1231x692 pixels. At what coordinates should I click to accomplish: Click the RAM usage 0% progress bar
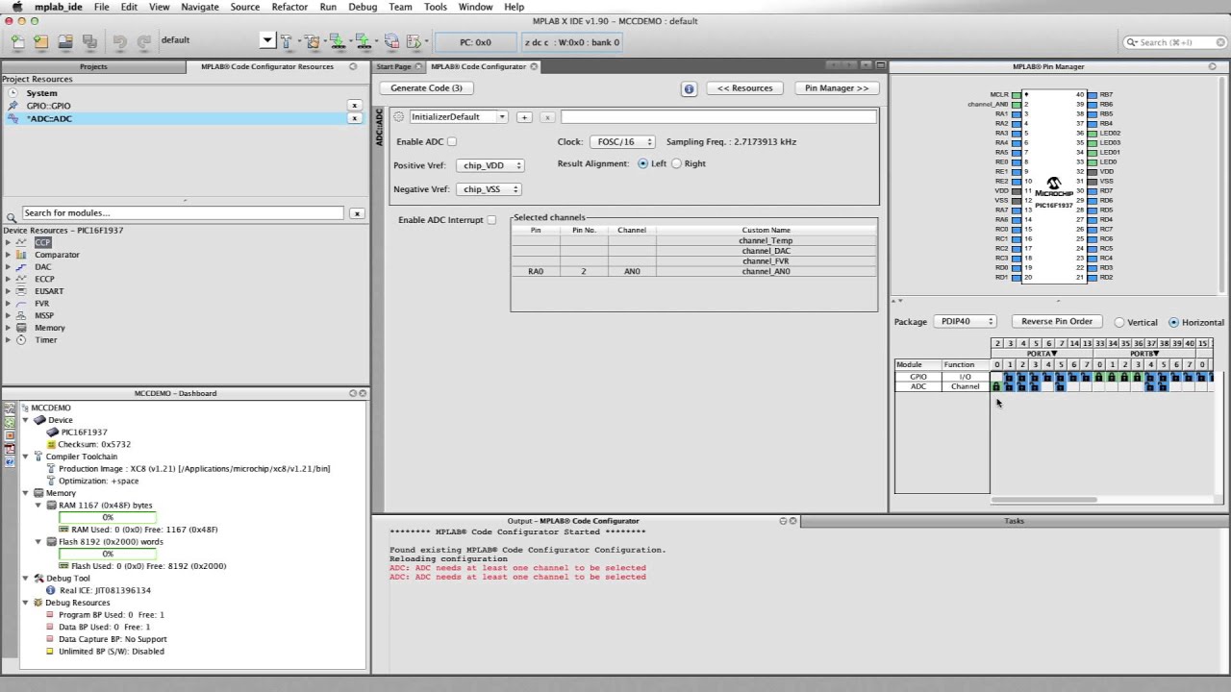click(x=107, y=517)
